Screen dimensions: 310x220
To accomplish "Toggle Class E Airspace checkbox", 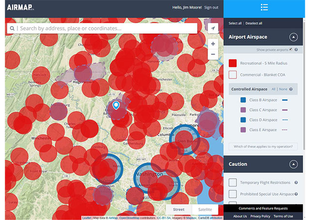I will pyautogui.click(x=243, y=130).
